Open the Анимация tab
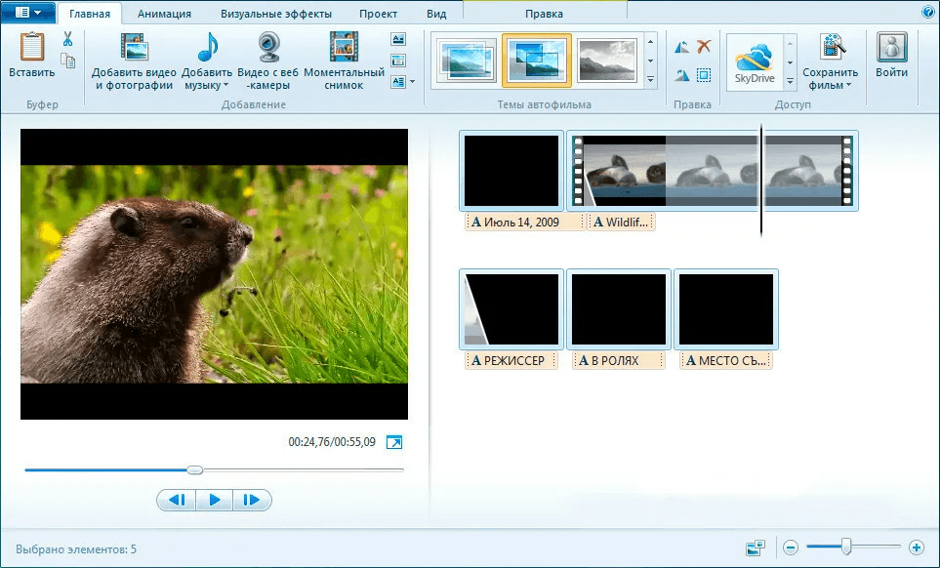940x568 pixels. point(164,14)
